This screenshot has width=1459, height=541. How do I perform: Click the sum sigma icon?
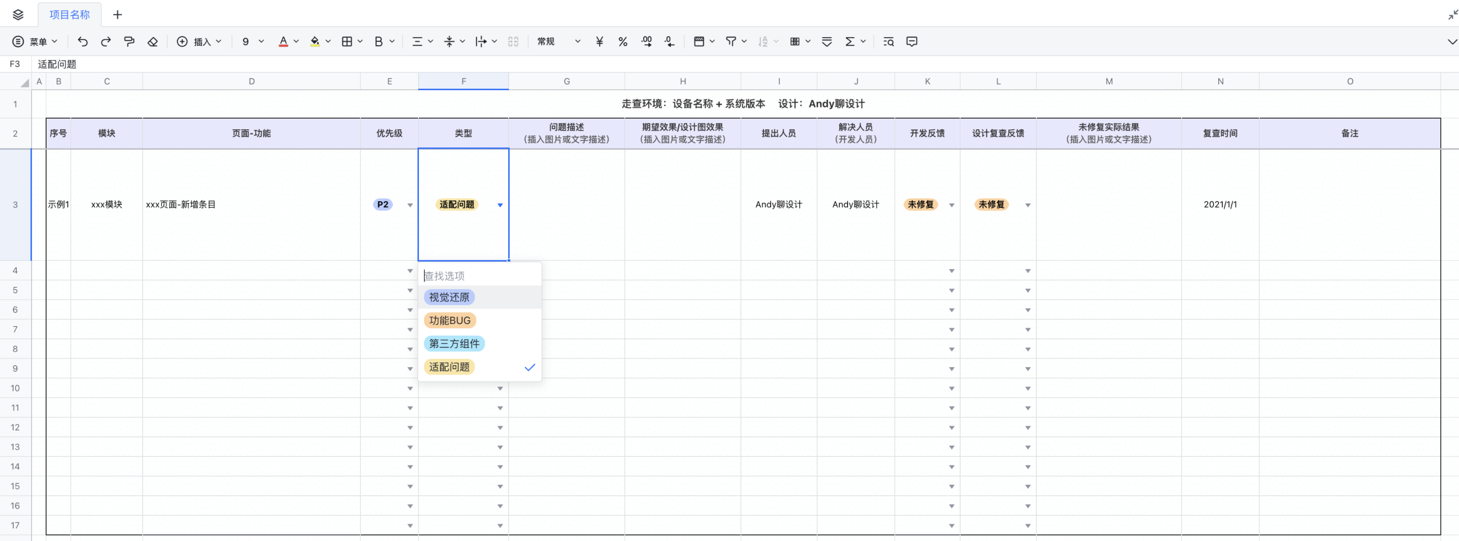tap(849, 41)
